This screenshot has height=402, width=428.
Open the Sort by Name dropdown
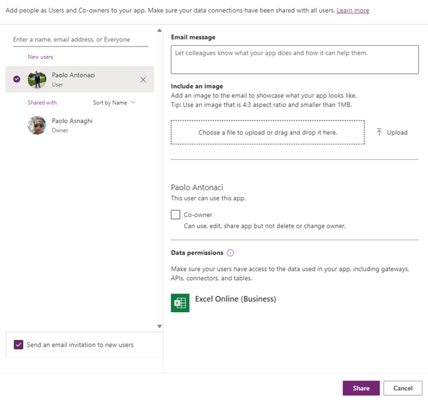click(114, 102)
